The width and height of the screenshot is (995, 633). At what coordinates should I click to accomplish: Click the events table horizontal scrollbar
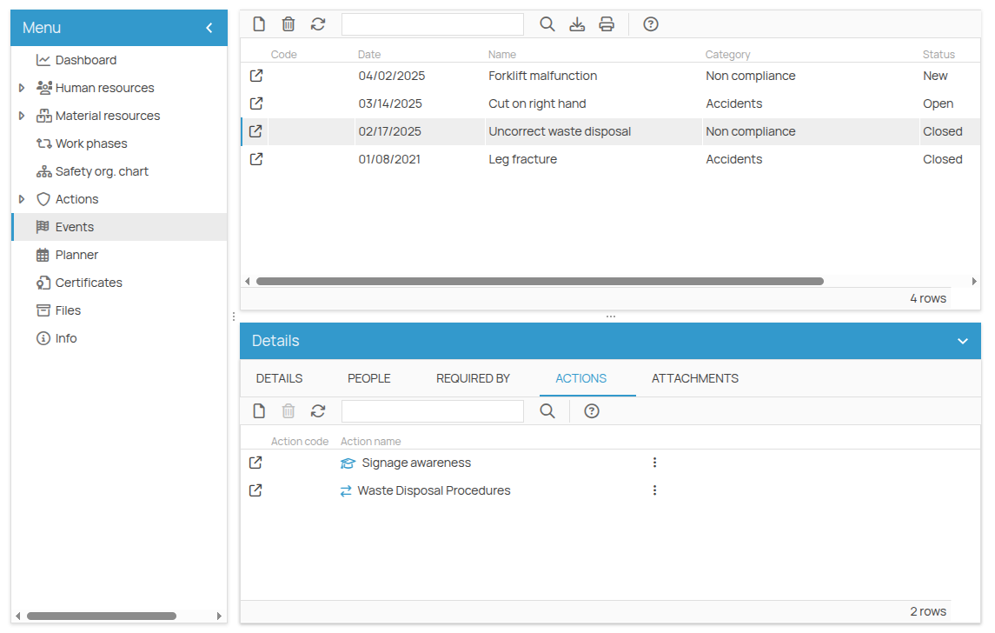pyautogui.click(x=539, y=282)
